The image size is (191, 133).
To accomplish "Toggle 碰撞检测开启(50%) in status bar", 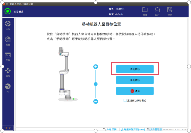I will 133,129.
